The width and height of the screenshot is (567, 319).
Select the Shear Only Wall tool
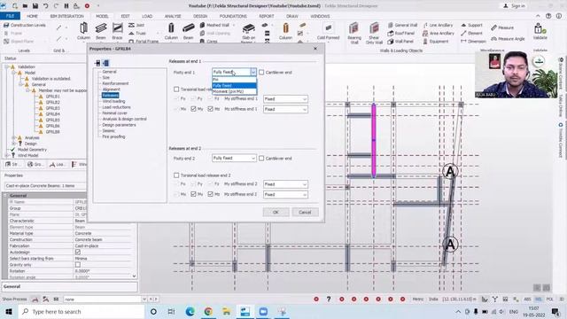374,33
